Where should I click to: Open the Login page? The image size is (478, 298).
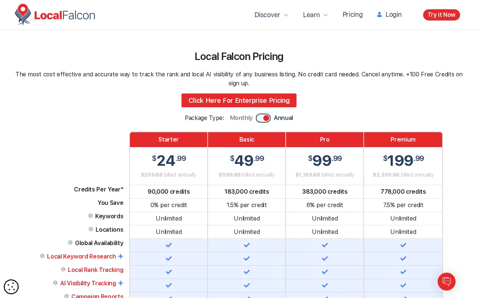389,15
